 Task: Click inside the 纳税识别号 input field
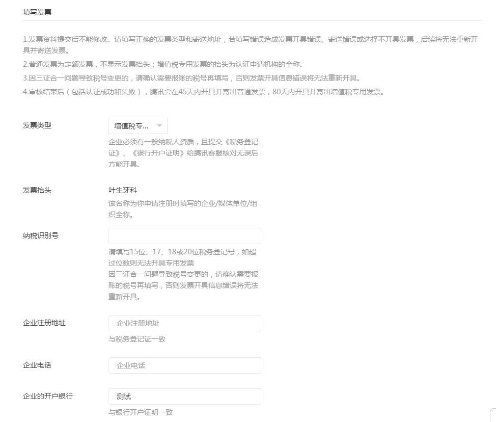pyautogui.click(x=184, y=235)
